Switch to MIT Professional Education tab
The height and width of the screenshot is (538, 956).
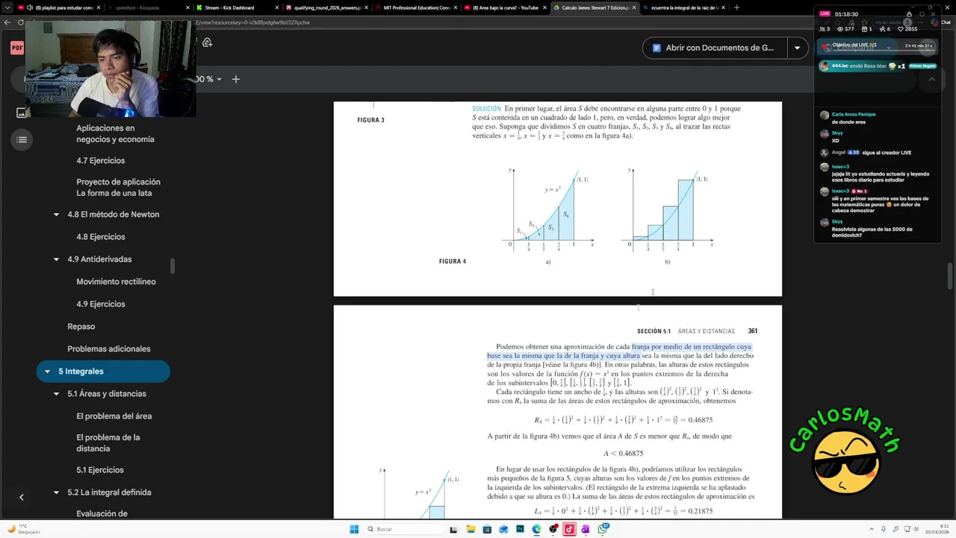[x=415, y=7]
